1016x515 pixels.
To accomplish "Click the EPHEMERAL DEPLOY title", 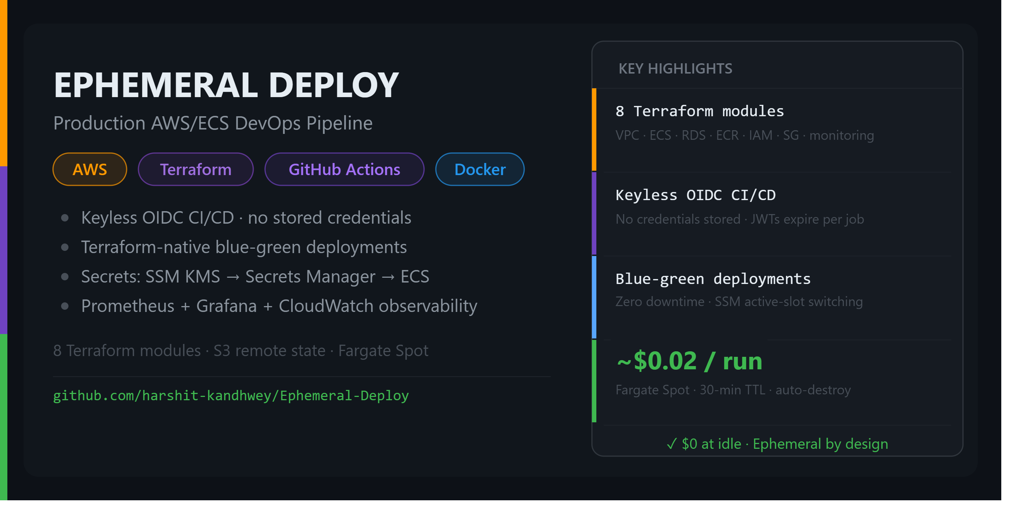I will click(x=226, y=85).
